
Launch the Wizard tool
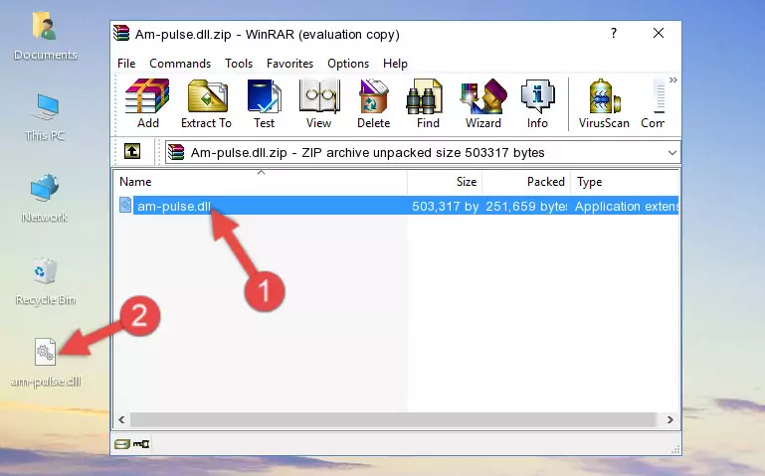click(483, 103)
